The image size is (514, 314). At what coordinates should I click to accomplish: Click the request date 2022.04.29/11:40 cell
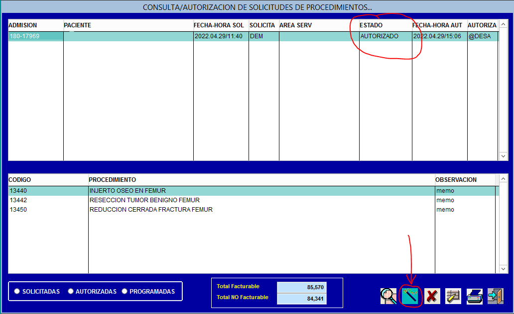221,36
